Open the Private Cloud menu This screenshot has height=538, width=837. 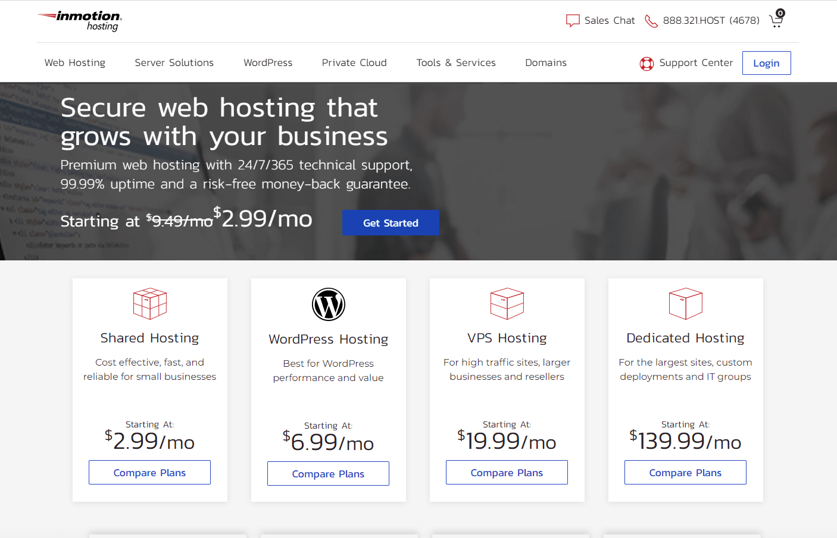[x=354, y=62]
